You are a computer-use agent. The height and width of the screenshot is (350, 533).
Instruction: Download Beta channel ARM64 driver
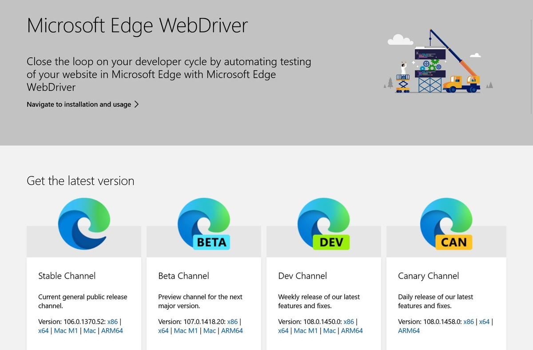(x=232, y=330)
